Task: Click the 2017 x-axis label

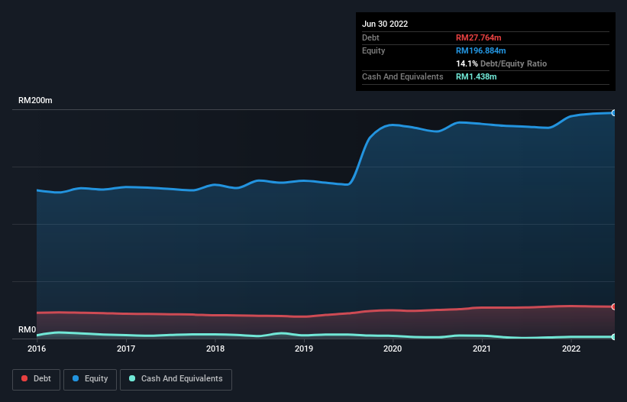Action: (126, 349)
